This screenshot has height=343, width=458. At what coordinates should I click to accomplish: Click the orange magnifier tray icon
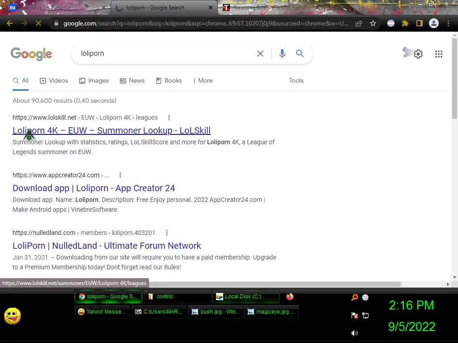tap(354, 297)
